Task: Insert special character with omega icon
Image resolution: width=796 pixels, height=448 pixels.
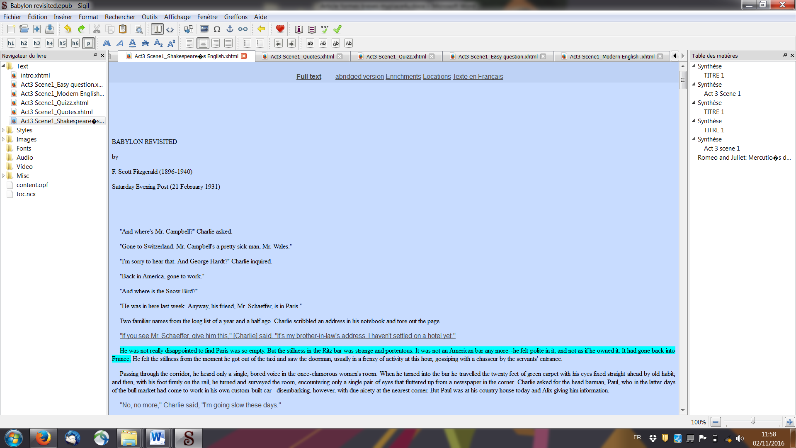Action: pyautogui.click(x=217, y=29)
